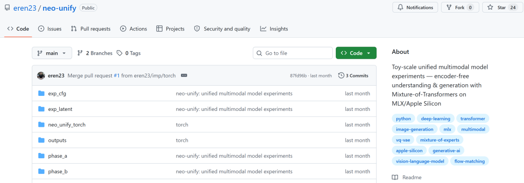Select the image-generation topic tag

[x=414, y=129]
